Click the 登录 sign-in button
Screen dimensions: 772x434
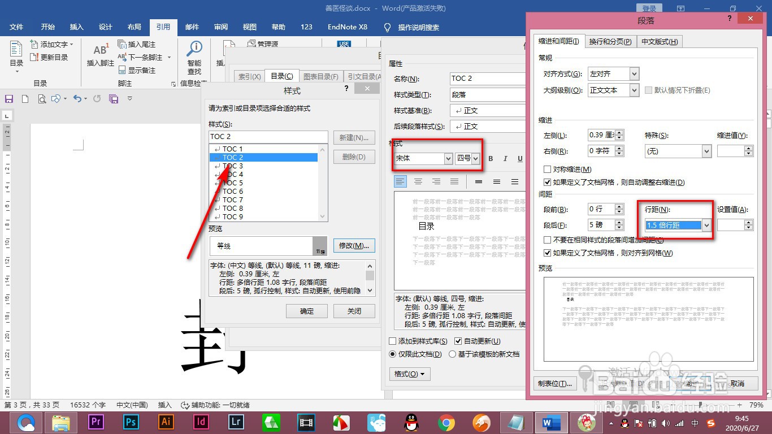click(650, 8)
